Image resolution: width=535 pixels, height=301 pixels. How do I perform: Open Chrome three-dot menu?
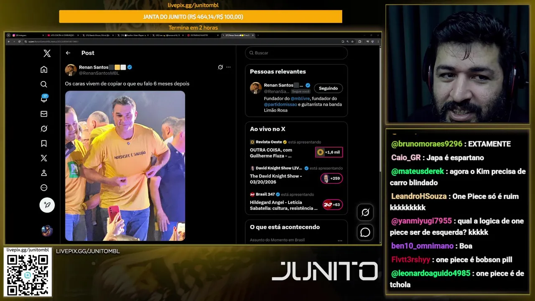377,41
